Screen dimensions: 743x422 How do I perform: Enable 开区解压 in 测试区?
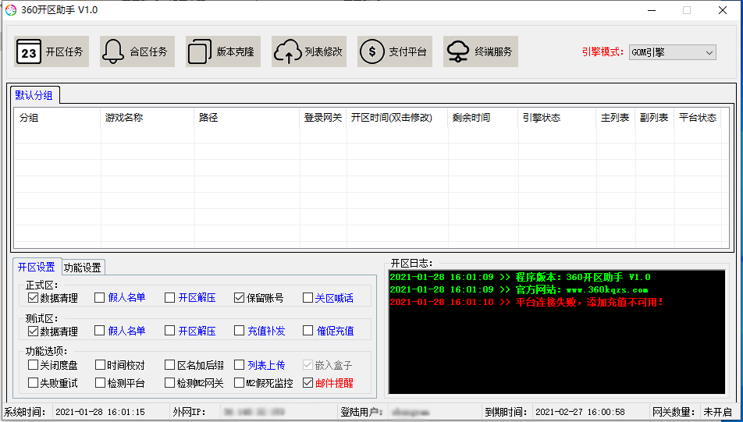(169, 331)
